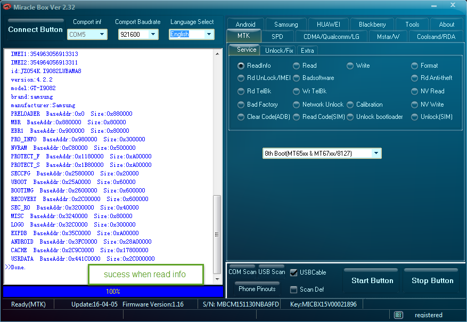Open the Tools tab
467x322 pixels.
(x=412, y=24)
